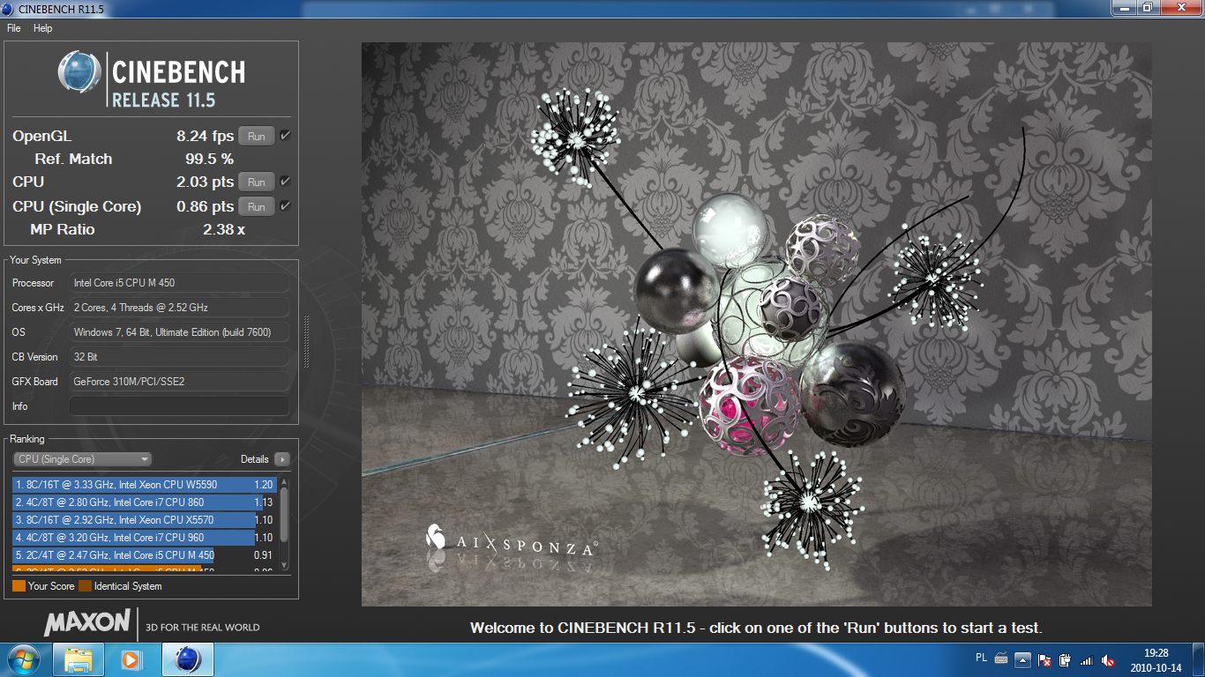Select Intel Core i7 CPU 860 entry
1205x677 pixels.
tap(145, 502)
